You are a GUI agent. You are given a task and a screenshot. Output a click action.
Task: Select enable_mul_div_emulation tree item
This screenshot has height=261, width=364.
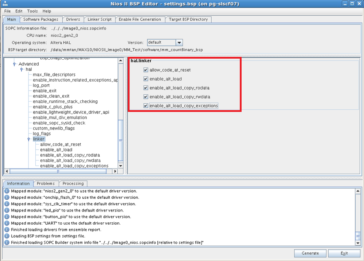point(60,117)
